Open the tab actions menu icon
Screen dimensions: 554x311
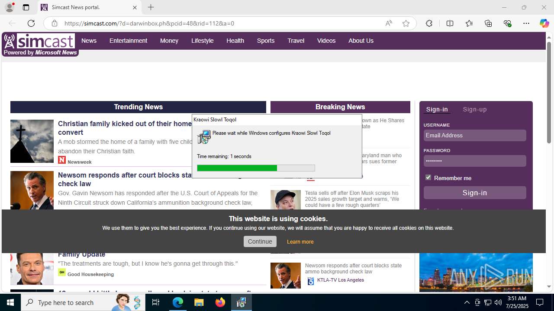[26, 7]
